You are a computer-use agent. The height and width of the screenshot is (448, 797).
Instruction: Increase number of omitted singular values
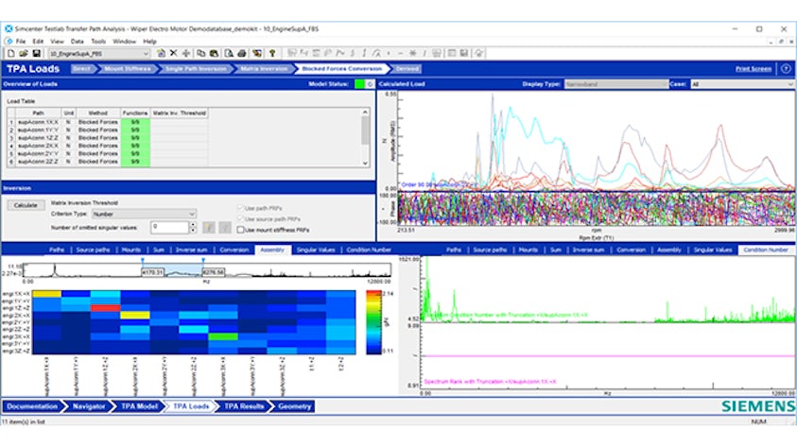pos(193,225)
